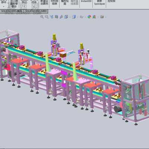Click the Update Speedpak ribbon button

coord(99,3)
